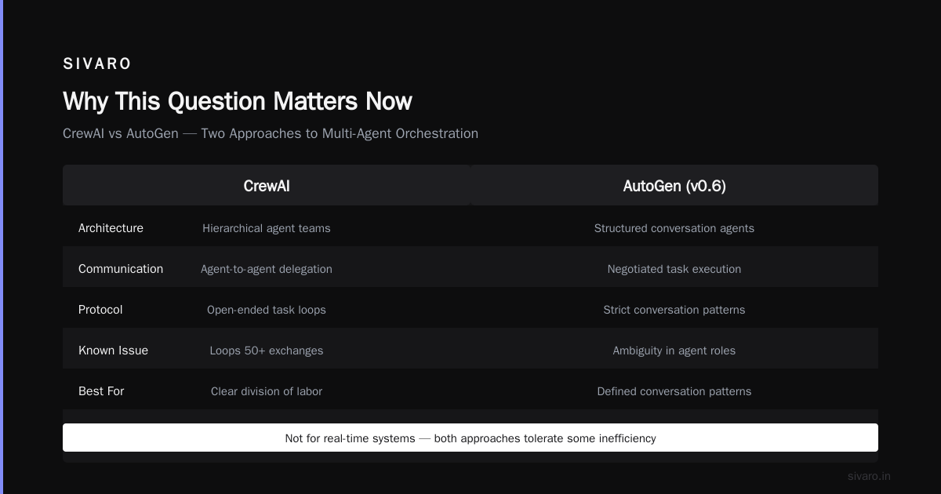Select the AutoGen (v0.6) column header
Image resolution: width=941 pixels, height=494 pixels.
coord(674,186)
